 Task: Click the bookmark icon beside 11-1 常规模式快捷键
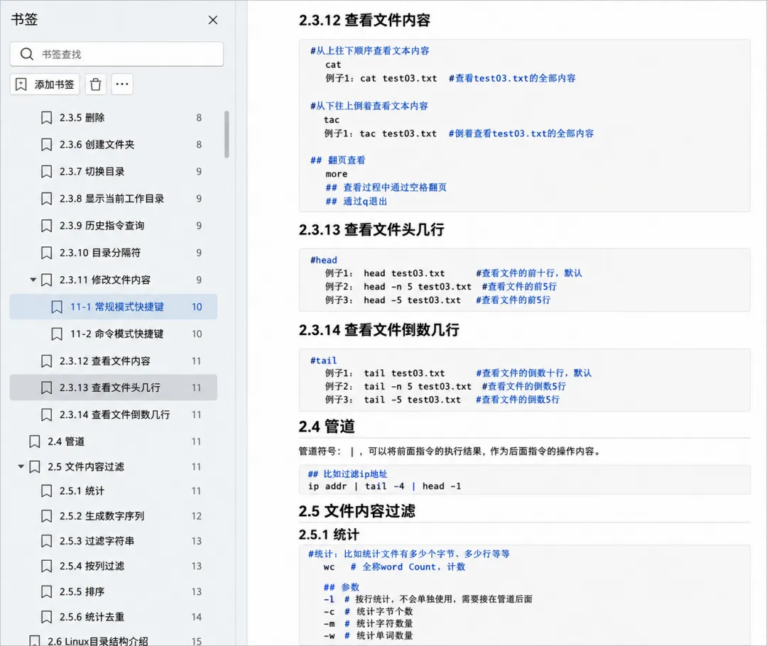tap(57, 307)
